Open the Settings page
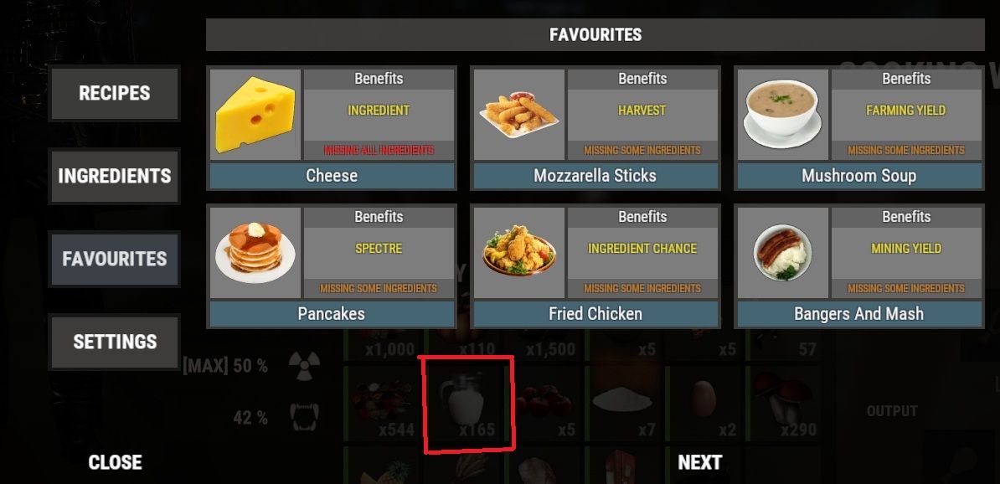 (x=115, y=342)
